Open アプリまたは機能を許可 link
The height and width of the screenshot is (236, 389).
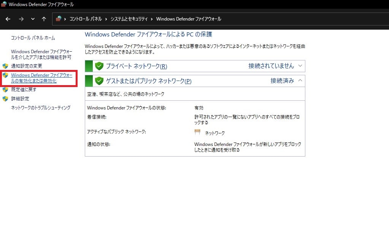tap(41, 54)
